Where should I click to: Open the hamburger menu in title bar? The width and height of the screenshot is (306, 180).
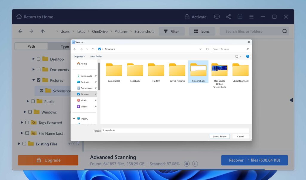pos(251,17)
